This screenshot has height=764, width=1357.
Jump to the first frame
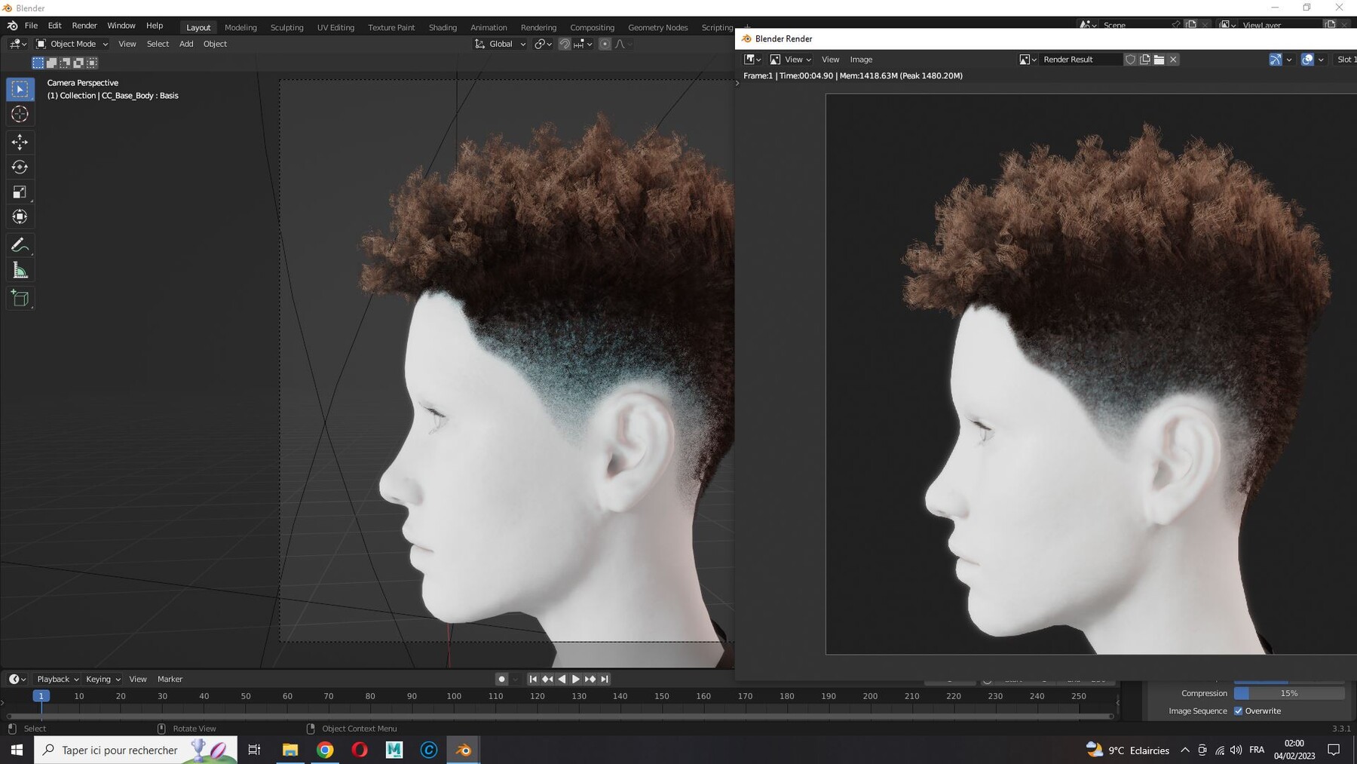532,680
